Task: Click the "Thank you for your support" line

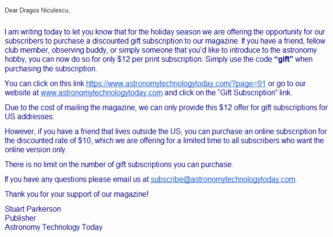Action: point(77,194)
